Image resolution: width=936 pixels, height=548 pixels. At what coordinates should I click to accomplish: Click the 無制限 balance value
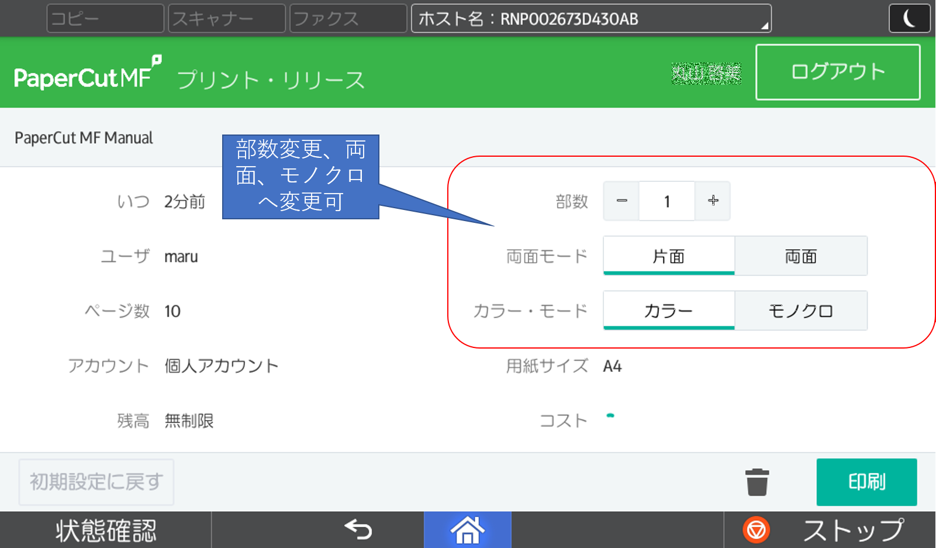click(189, 421)
